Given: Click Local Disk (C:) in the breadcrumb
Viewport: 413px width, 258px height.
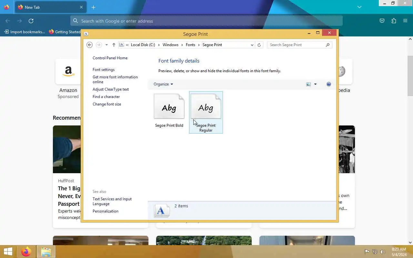Looking at the screenshot, I should pyautogui.click(x=143, y=45).
